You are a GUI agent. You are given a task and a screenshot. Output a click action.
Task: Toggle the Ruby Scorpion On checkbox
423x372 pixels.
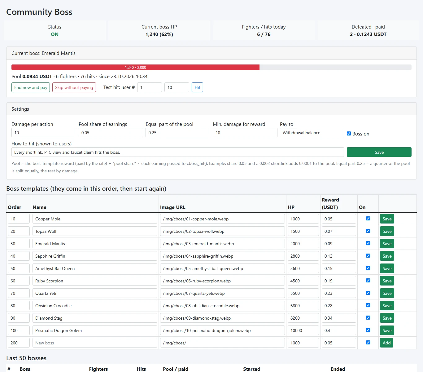coord(368,281)
